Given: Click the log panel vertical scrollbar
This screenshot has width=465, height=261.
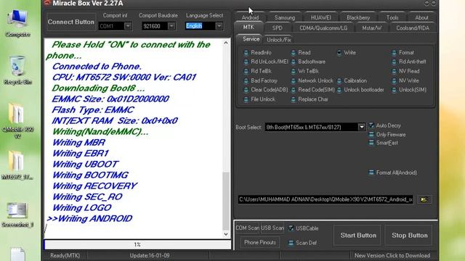Looking at the screenshot, I should [226, 138].
